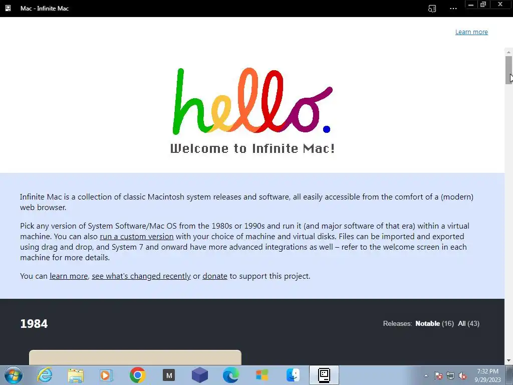The image size is (513, 385).
Task: Open File Explorer from taskbar
Action: (76, 375)
